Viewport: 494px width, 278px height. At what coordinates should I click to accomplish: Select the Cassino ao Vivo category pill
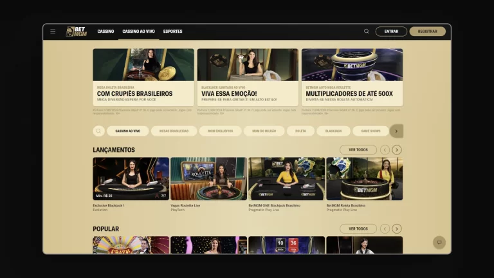(127, 131)
